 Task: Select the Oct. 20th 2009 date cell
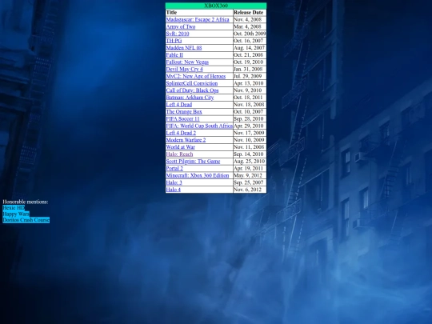pos(250,34)
